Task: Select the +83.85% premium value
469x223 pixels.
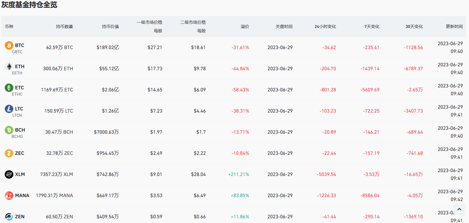Action: tap(240, 196)
